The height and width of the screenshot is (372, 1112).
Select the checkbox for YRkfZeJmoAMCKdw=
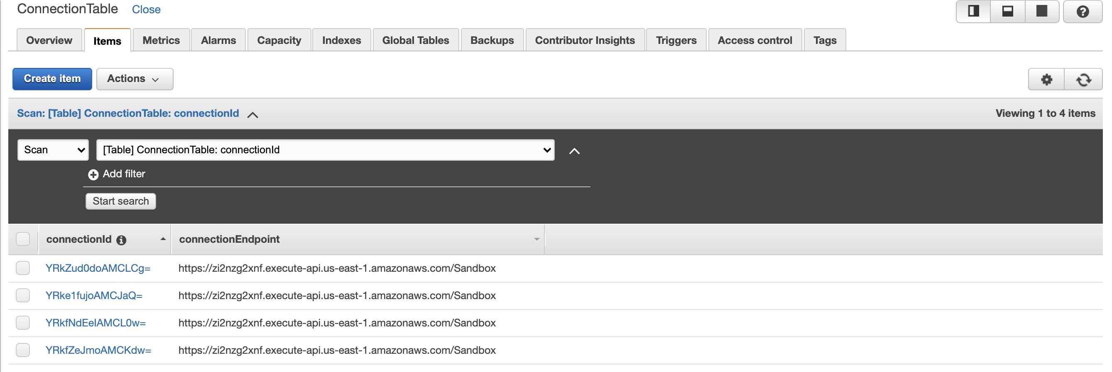23,350
